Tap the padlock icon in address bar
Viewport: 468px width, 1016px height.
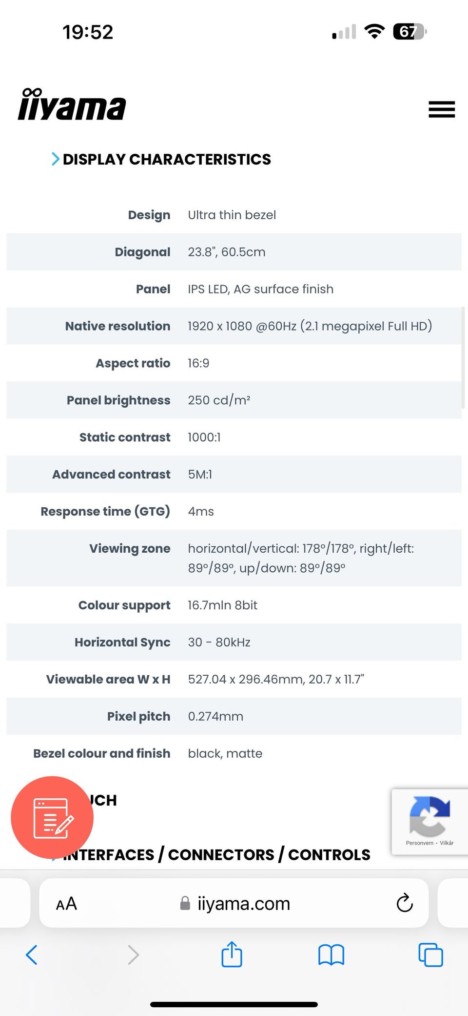click(185, 903)
